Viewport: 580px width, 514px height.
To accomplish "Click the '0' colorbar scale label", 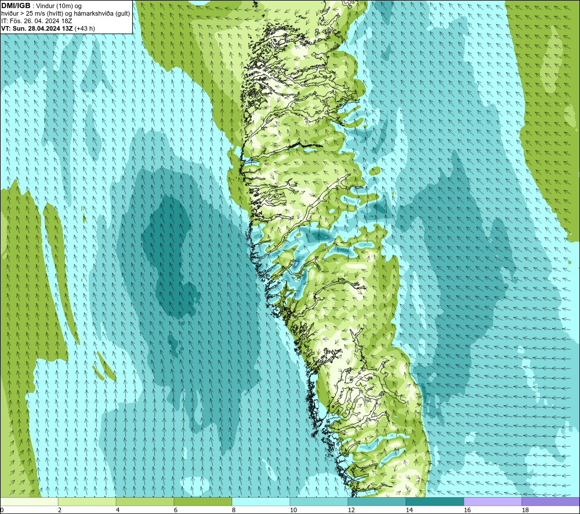I will (2, 510).
